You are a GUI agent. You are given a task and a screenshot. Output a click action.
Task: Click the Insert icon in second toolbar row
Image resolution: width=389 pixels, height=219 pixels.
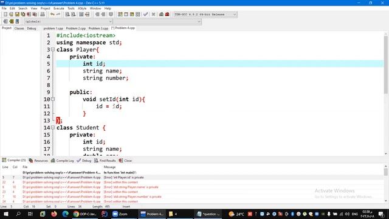pos(5,22)
